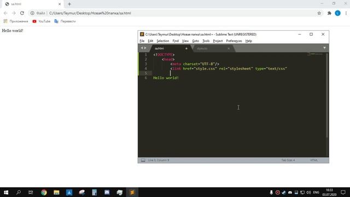
Task: Click the link href line in editor
Action: click(229, 68)
